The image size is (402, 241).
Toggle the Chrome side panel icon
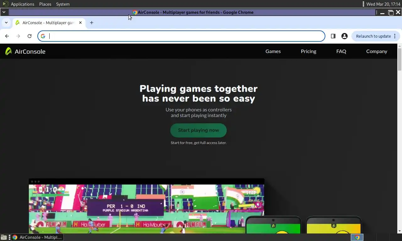tap(333, 36)
